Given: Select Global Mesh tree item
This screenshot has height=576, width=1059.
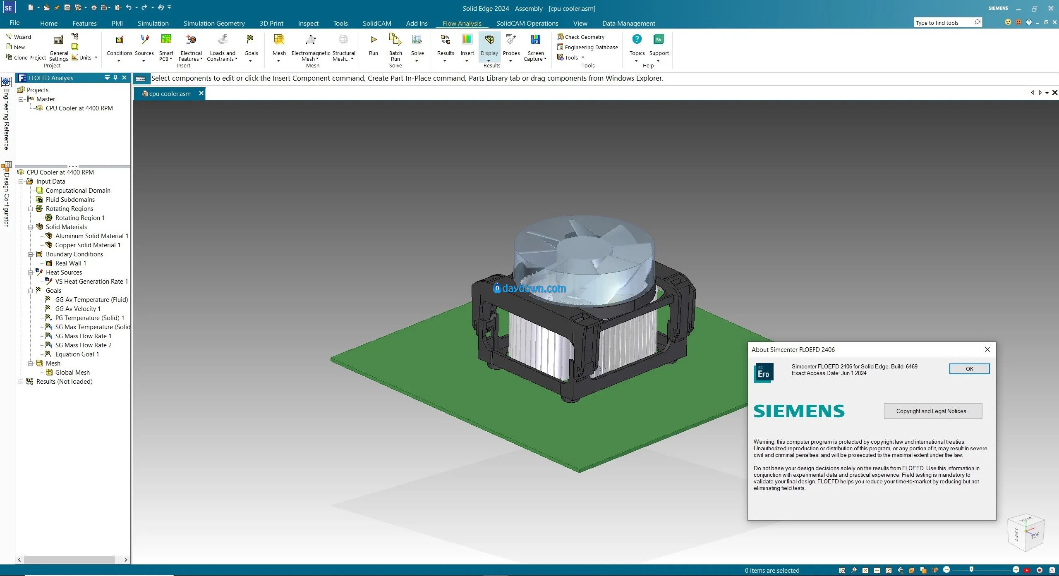Looking at the screenshot, I should (x=67, y=373).
